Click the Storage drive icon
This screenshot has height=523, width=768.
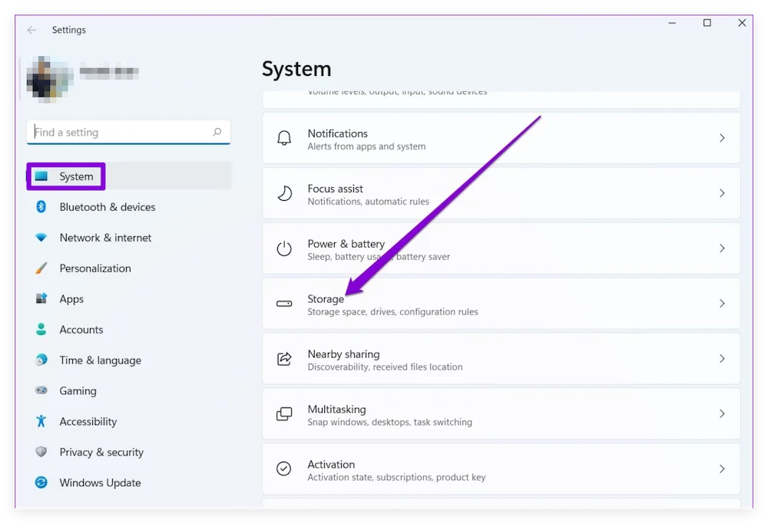coord(284,304)
